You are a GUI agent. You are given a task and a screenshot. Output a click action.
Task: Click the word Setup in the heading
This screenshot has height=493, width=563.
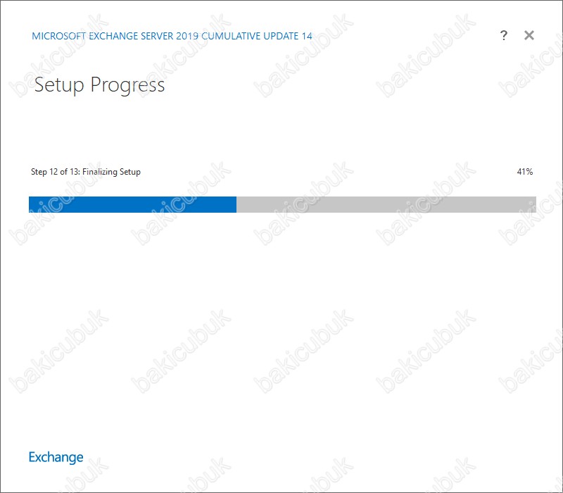tap(59, 85)
